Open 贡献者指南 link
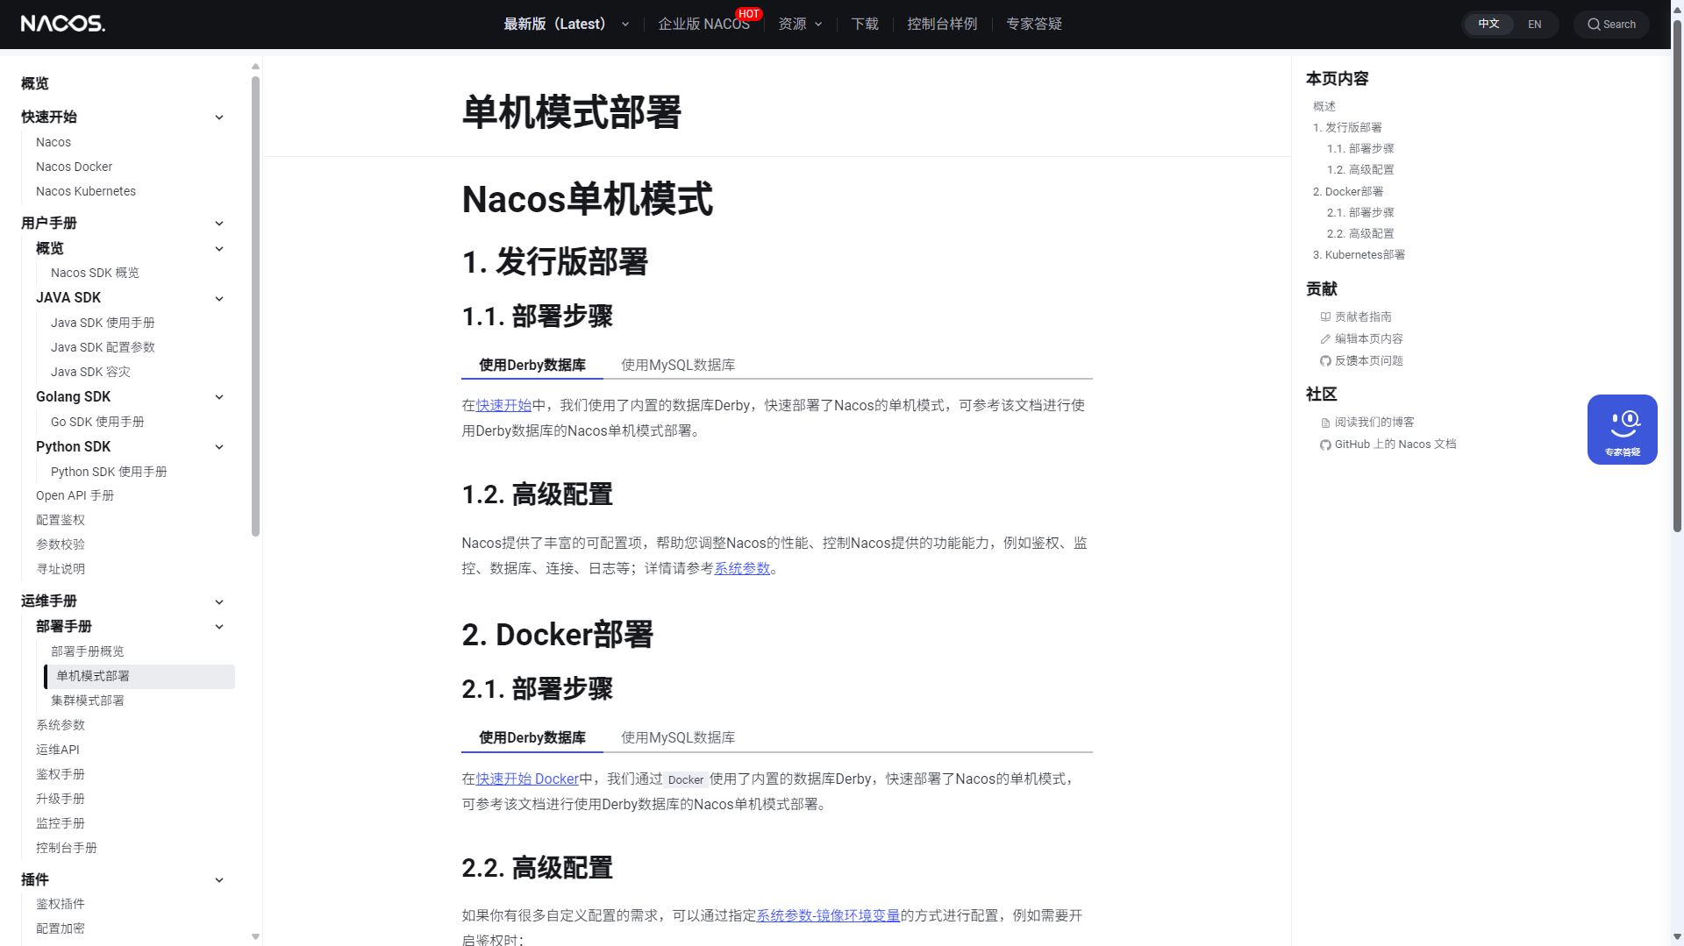The width and height of the screenshot is (1684, 946). click(x=1363, y=317)
